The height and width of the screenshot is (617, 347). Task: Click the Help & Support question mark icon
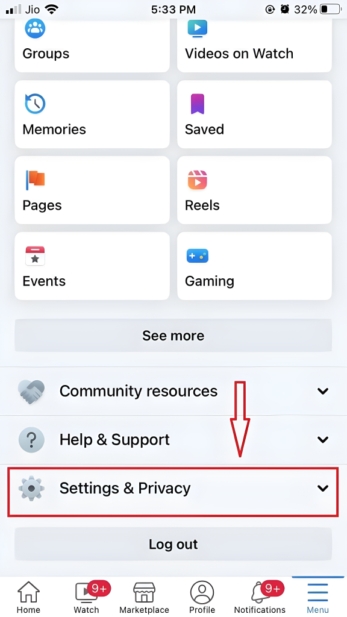31,439
